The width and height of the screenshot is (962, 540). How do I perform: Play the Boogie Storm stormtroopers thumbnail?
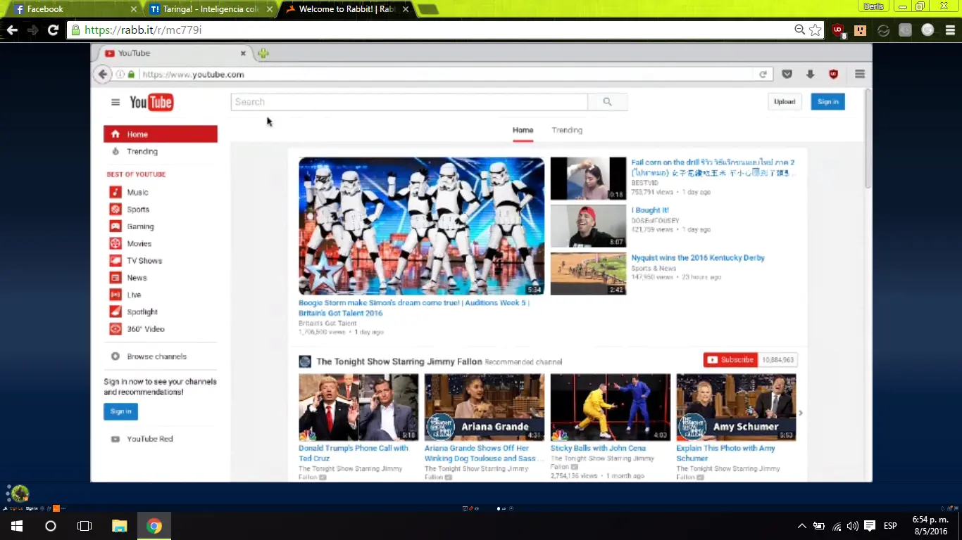pyautogui.click(x=421, y=226)
